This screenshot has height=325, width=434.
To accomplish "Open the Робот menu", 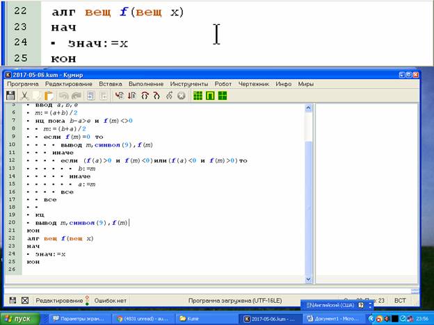I will [223, 84].
